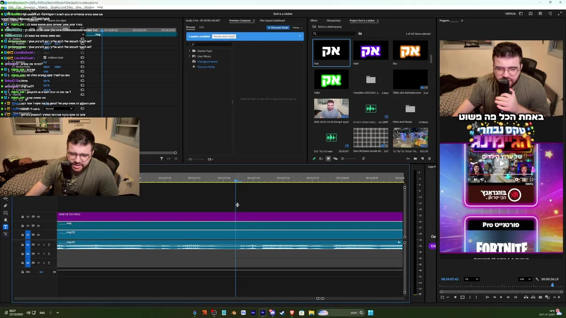Dismiss the update available banner
The height and width of the screenshot is (318, 566).
[300, 36]
